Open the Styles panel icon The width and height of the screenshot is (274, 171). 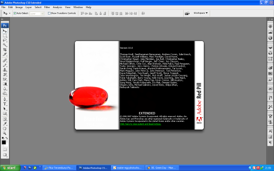pos(270,80)
